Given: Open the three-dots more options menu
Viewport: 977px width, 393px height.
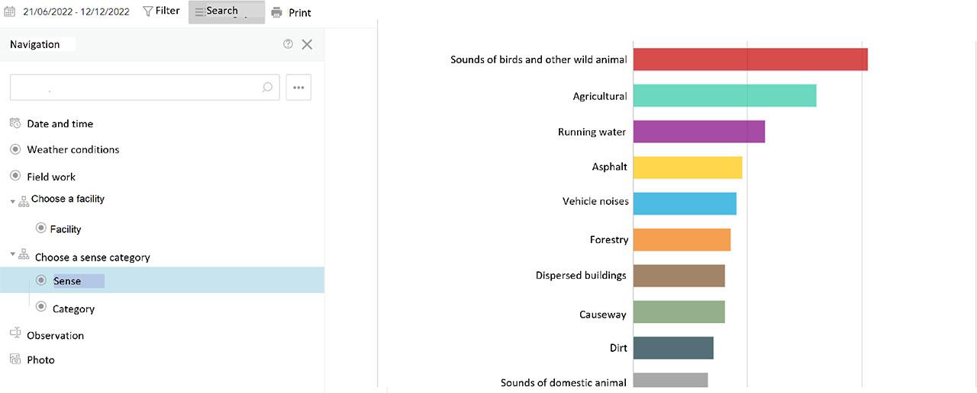Looking at the screenshot, I should (298, 88).
